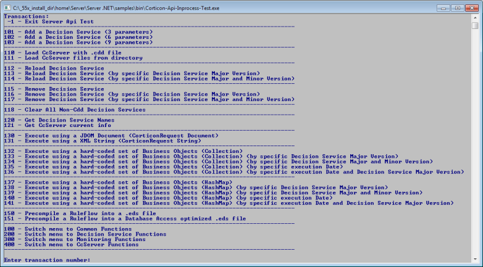
Task: Click the '101 - Add a Decision Service (3 parameters)' line
Action: (x=78, y=32)
